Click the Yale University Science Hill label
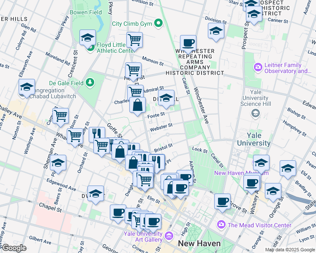Viewport: 316px width, 253px height. pyautogui.click(x=256, y=98)
